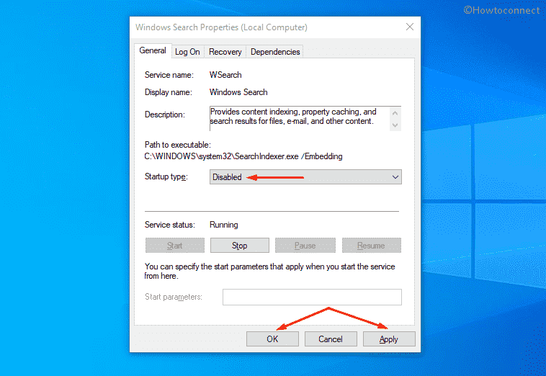This screenshot has width=546, height=376.
Task: Switch to the General tab
Action: [x=153, y=50]
